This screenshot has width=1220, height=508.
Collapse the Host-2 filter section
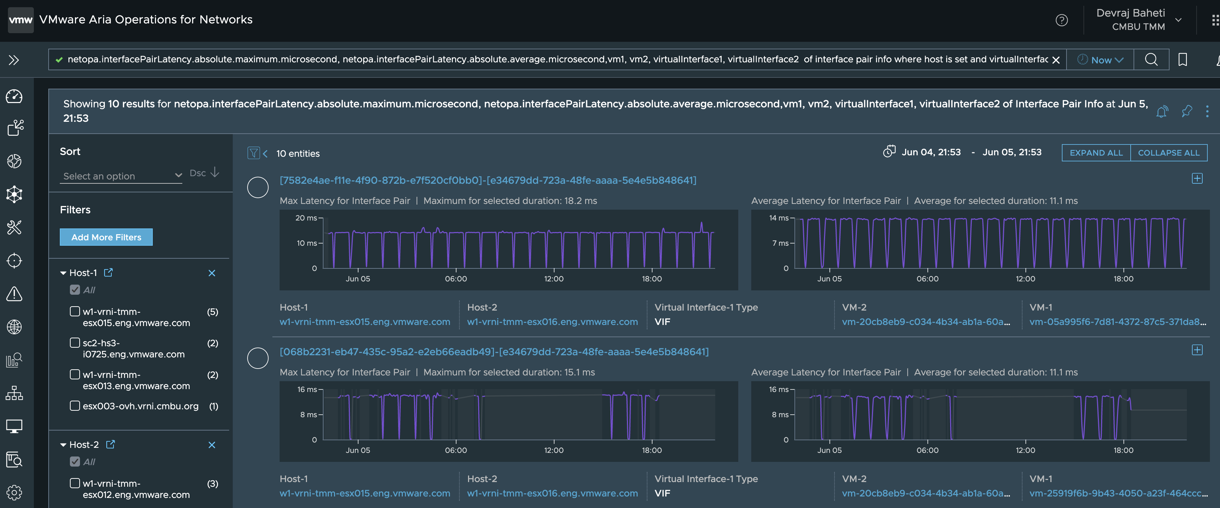click(x=63, y=445)
